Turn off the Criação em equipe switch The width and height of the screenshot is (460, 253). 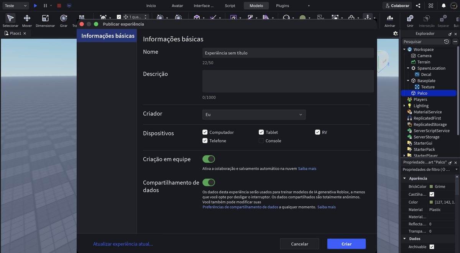coord(209,159)
